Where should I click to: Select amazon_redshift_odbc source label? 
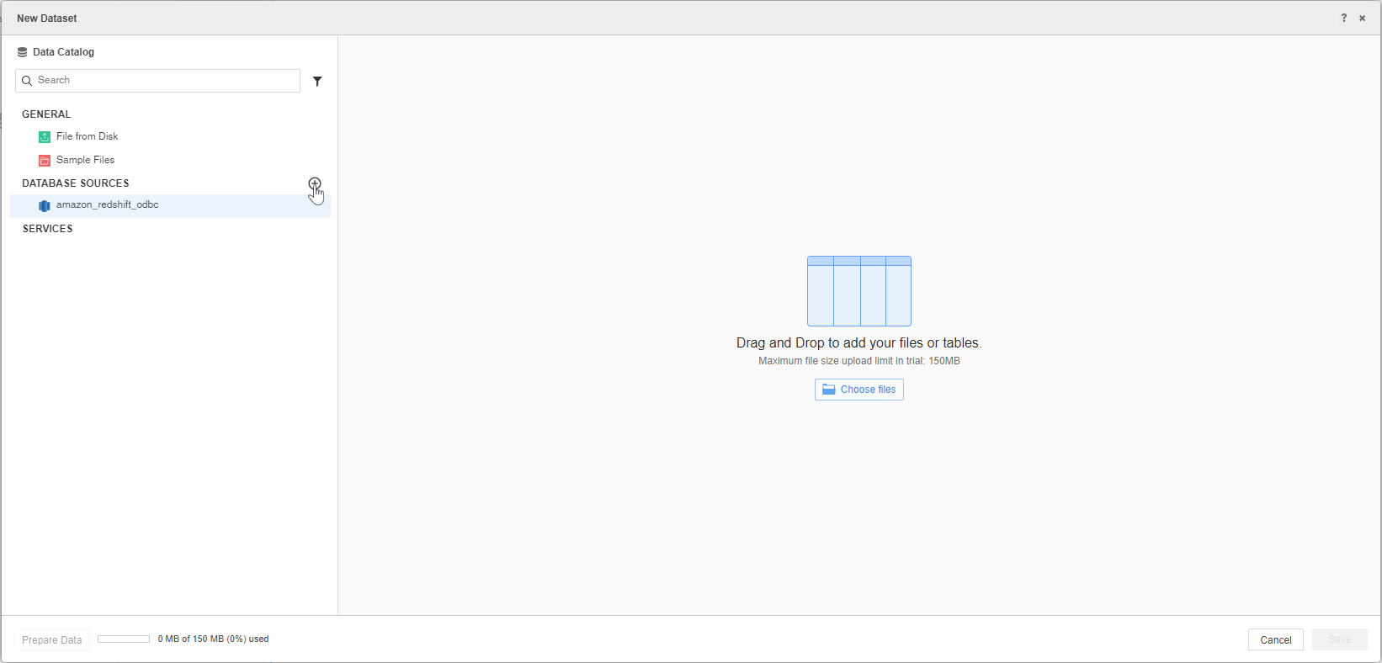tap(107, 205)
